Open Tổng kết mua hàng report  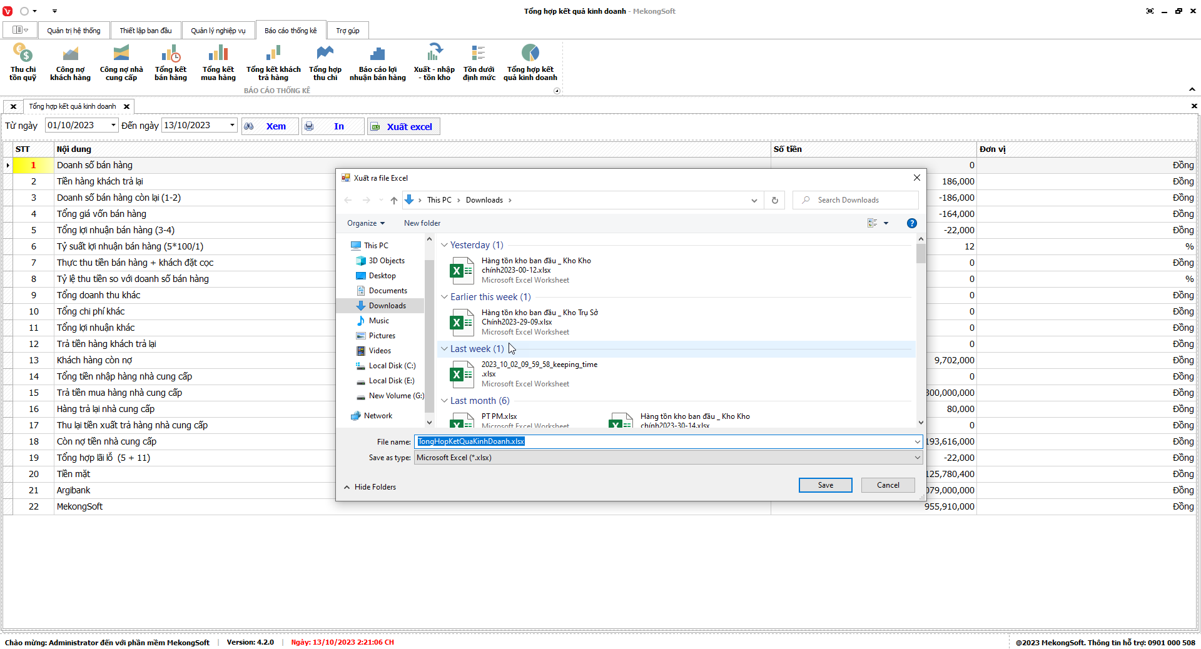[x=218, y=63]
